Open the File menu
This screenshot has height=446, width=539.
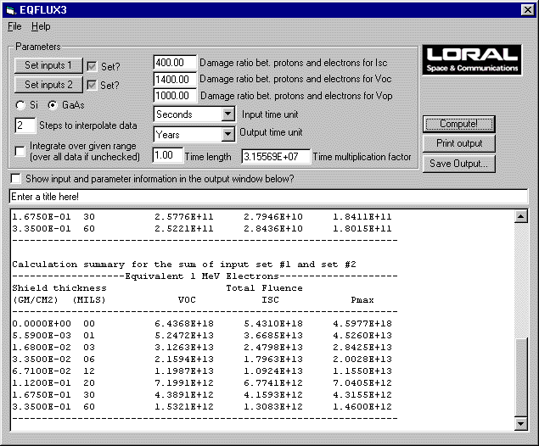click(14, 26)
